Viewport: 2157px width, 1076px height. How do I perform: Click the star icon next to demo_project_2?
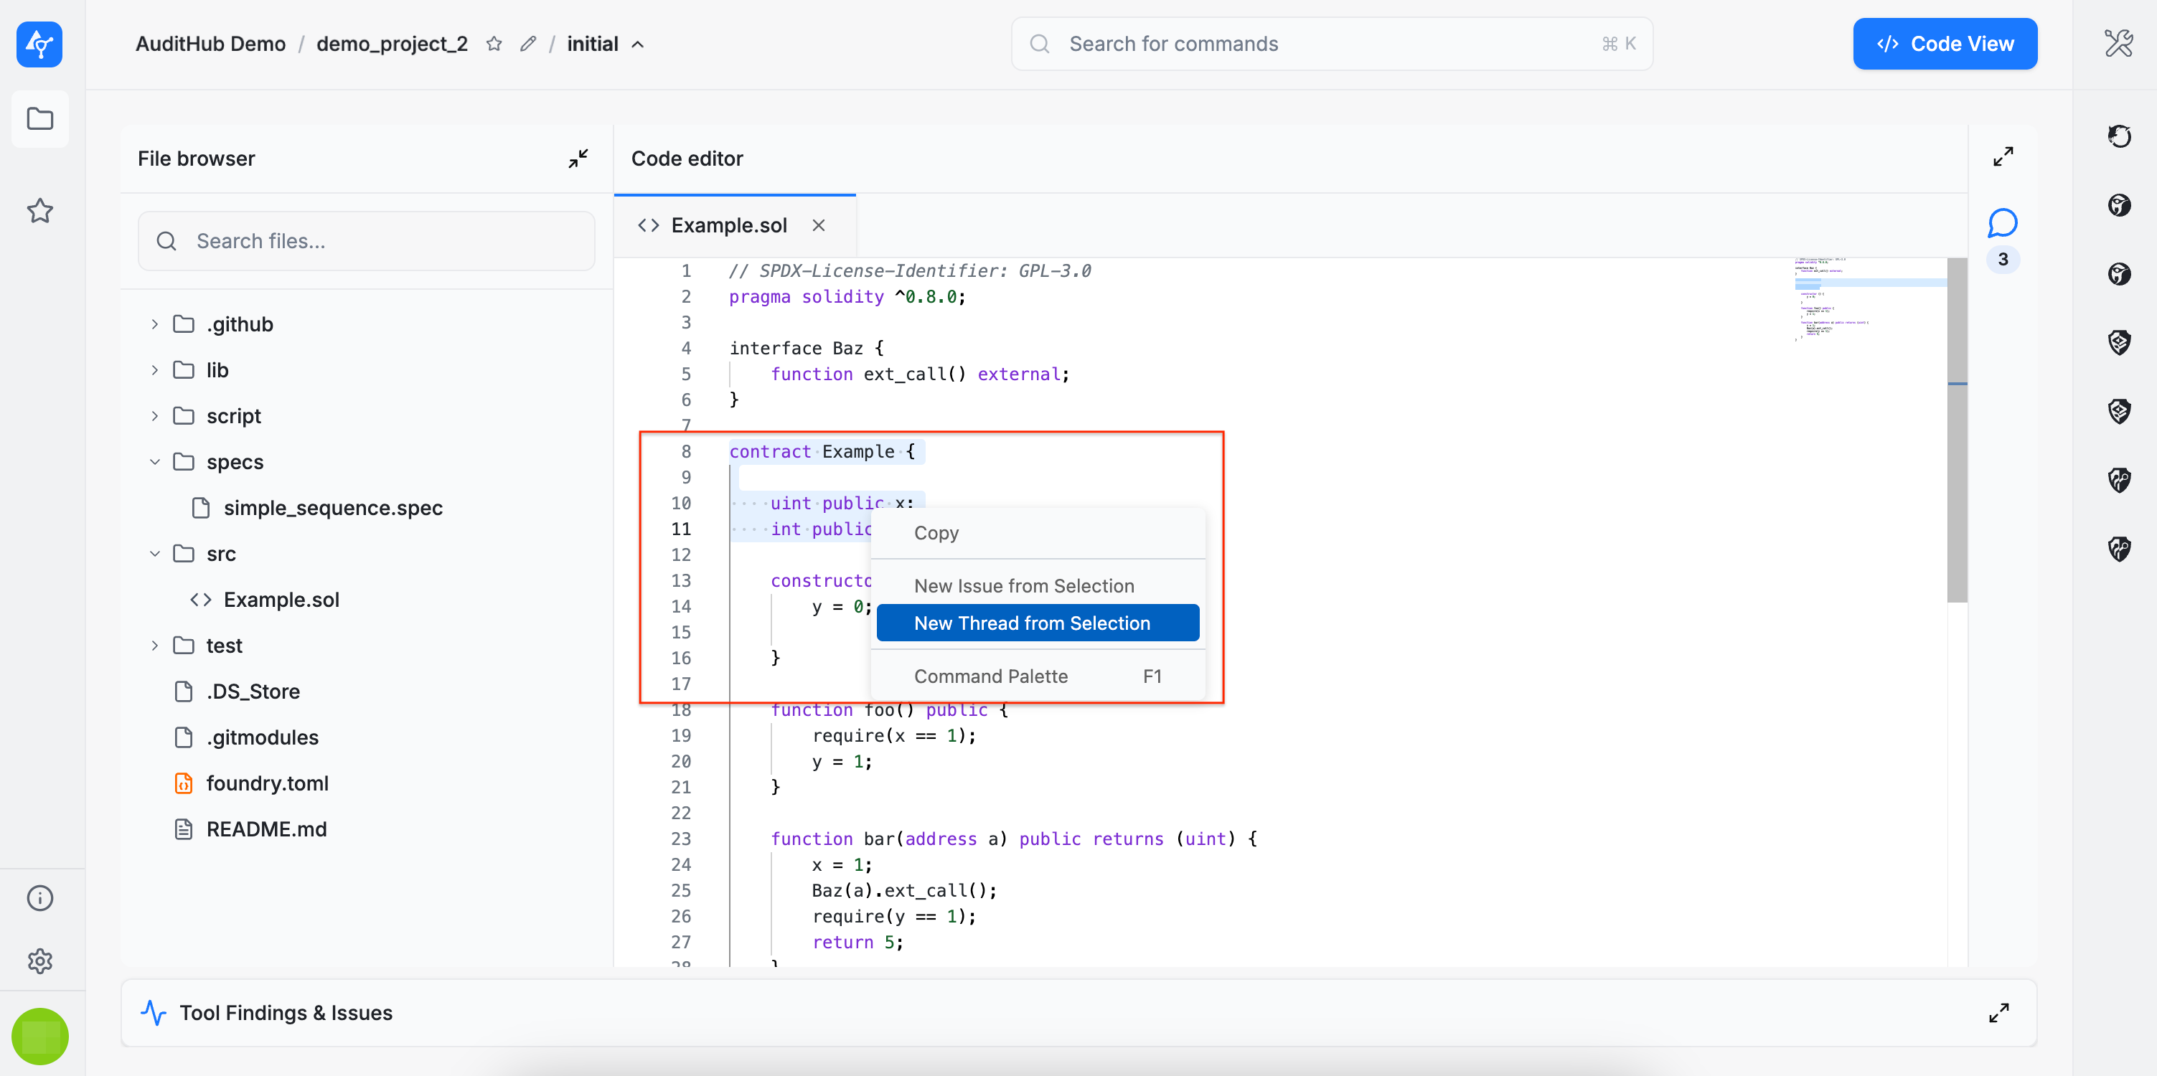(494, 44)
